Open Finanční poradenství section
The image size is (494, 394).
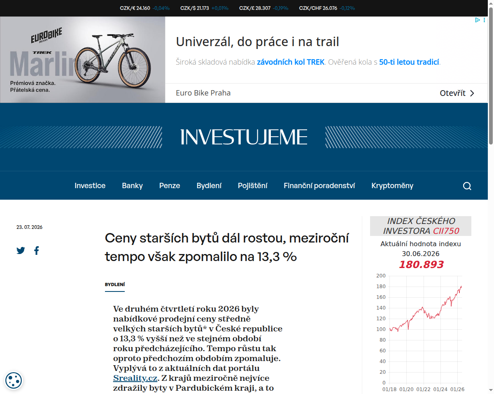coord(319,186)
